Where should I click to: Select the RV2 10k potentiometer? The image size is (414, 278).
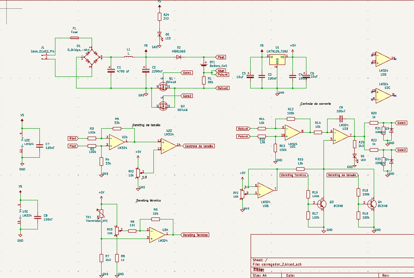[138, 173]
